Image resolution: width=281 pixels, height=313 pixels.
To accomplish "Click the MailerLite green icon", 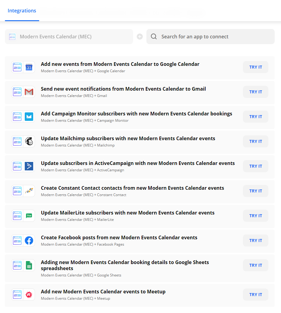I will (x=29, y=216).
